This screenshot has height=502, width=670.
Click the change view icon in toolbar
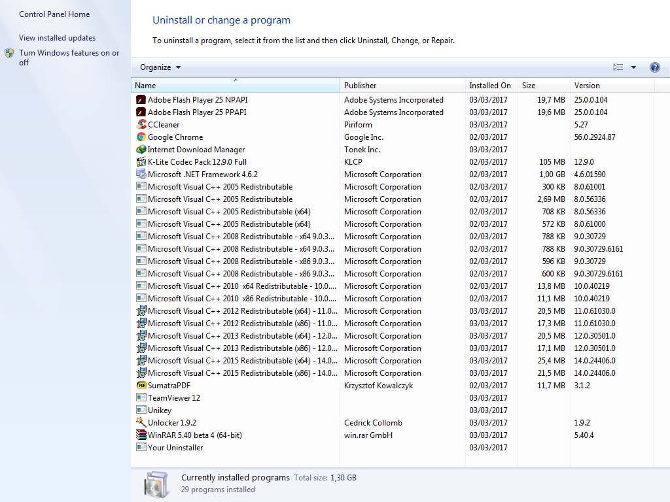(618, 67)
